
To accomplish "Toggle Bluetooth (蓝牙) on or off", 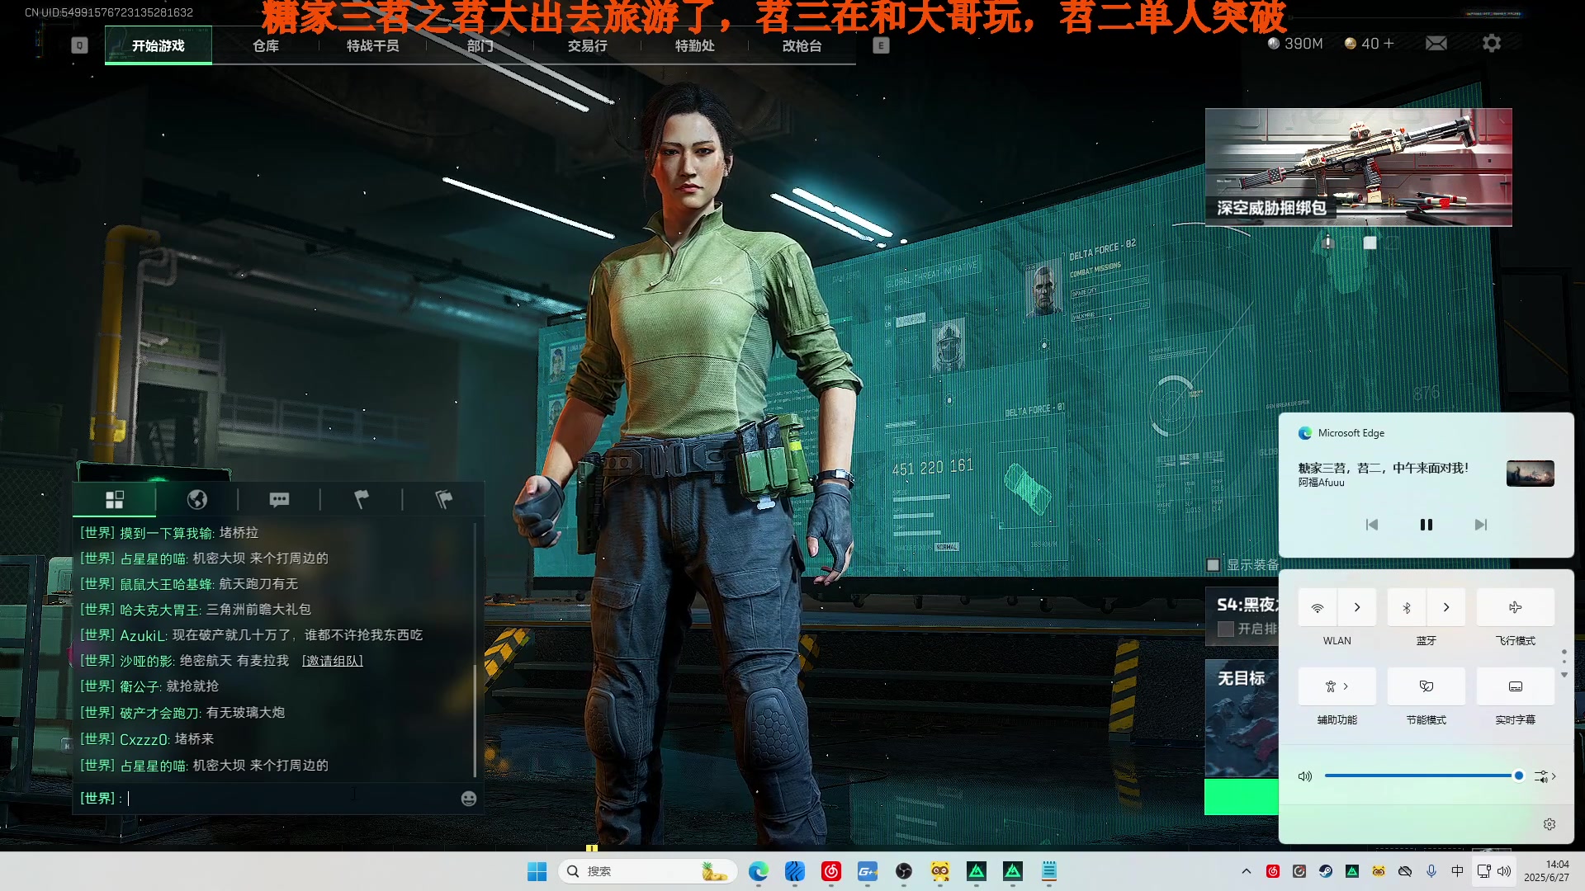I will 1407,607.
